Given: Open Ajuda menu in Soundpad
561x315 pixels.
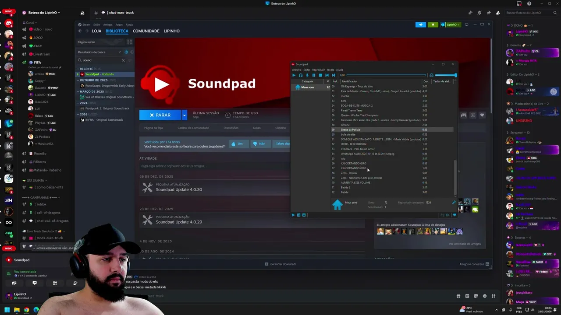Looking at the screenshot, I should 340,70.
